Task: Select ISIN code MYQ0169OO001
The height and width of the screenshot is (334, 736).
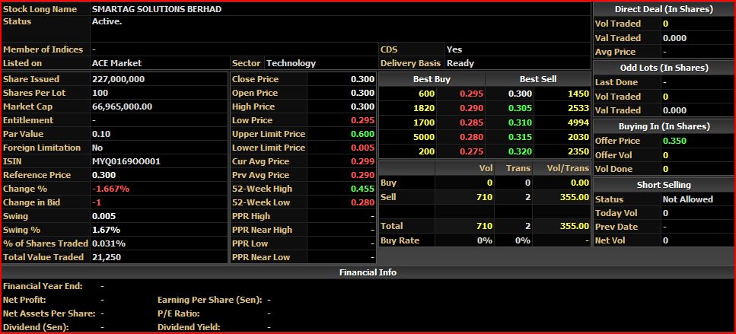Action: pos(126,161)
